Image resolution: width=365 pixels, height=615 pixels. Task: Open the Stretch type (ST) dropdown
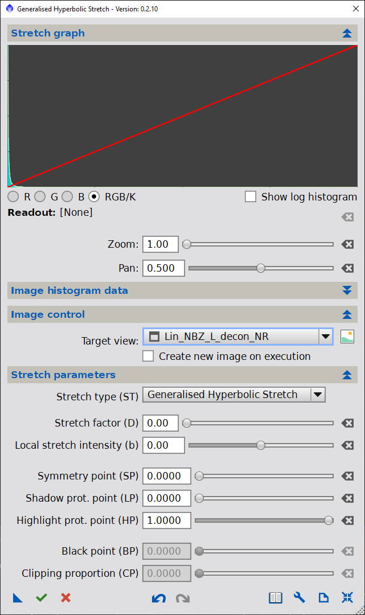click(x=318, y=395)
